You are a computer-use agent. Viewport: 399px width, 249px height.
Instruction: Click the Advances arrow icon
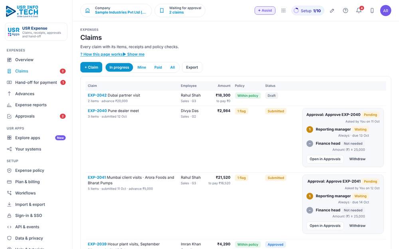[9, 94]
